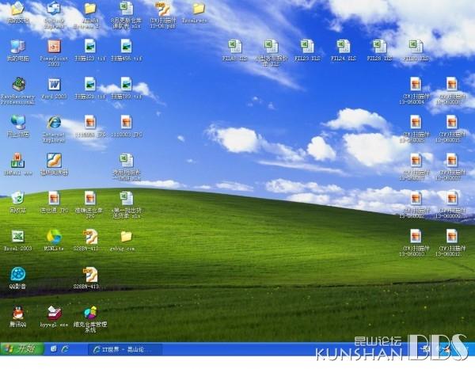Switch to the IT世界 - 昆山论 taskbar window
This screenshot has width=475, height=369.
click(x=125, y=350)
